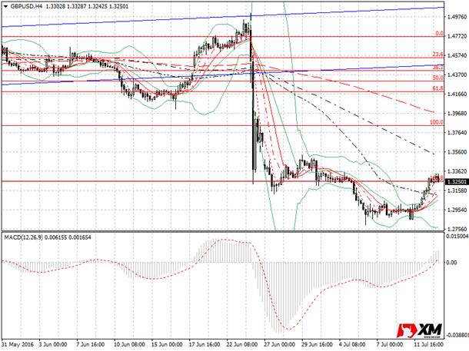Click the XM broker logo

(419, 331)
